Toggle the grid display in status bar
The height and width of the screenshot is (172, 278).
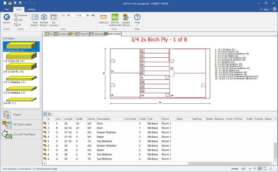(260, 169)
